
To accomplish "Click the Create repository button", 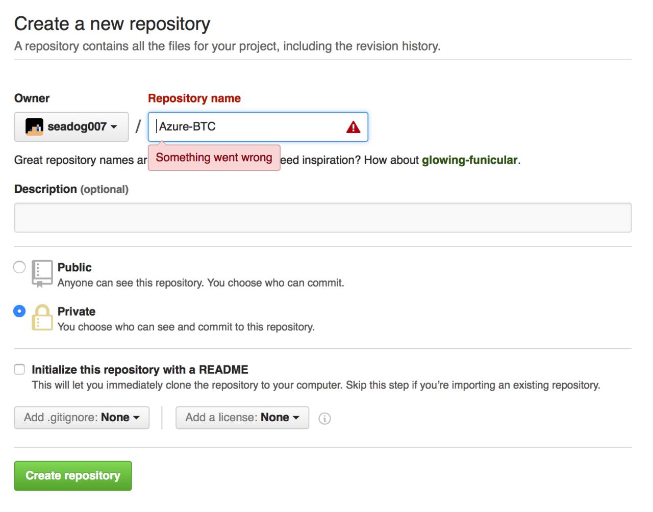I will pyautogui.click(x=73, y=476).
